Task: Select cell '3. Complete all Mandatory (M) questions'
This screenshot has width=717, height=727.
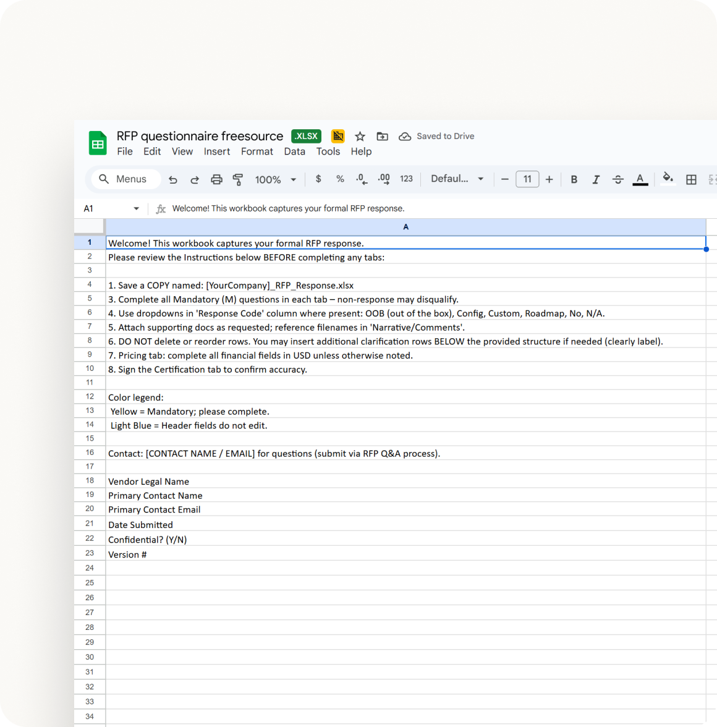Action: coord(405,299)
